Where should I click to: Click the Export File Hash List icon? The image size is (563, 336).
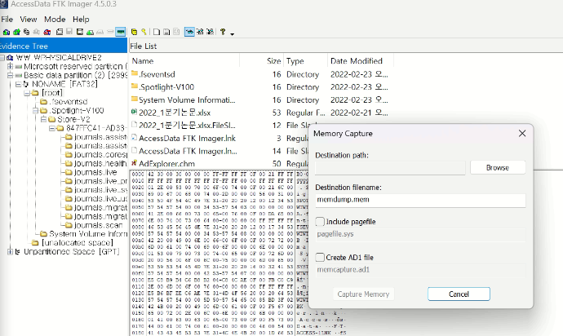pos(166,32)
